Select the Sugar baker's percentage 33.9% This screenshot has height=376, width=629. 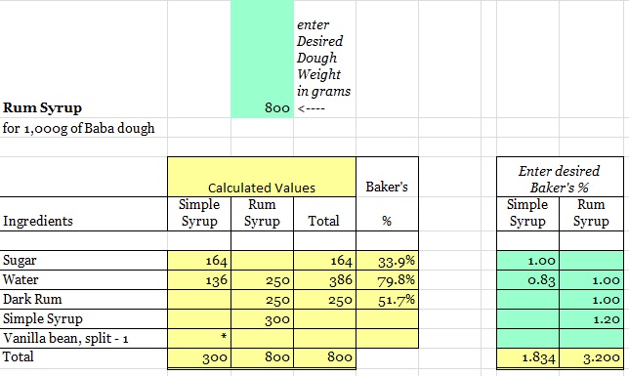click(x=388, y=261)
